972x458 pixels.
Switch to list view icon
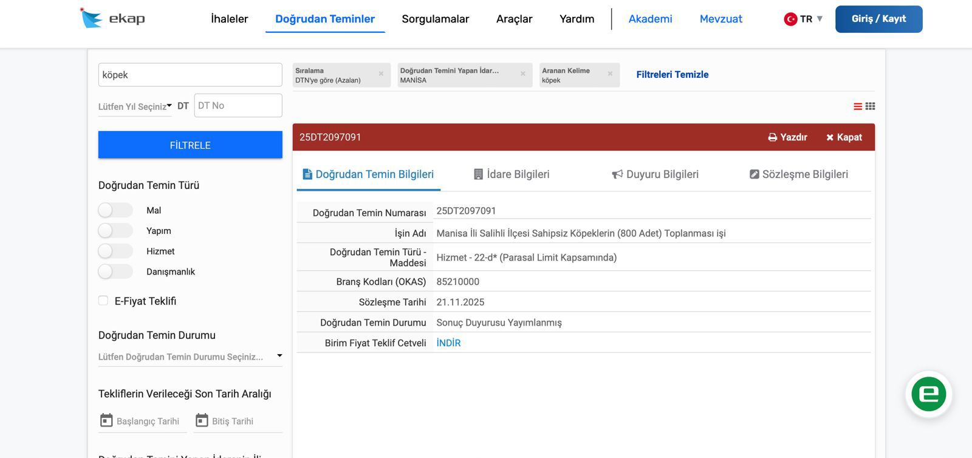[x=857, y=106]
